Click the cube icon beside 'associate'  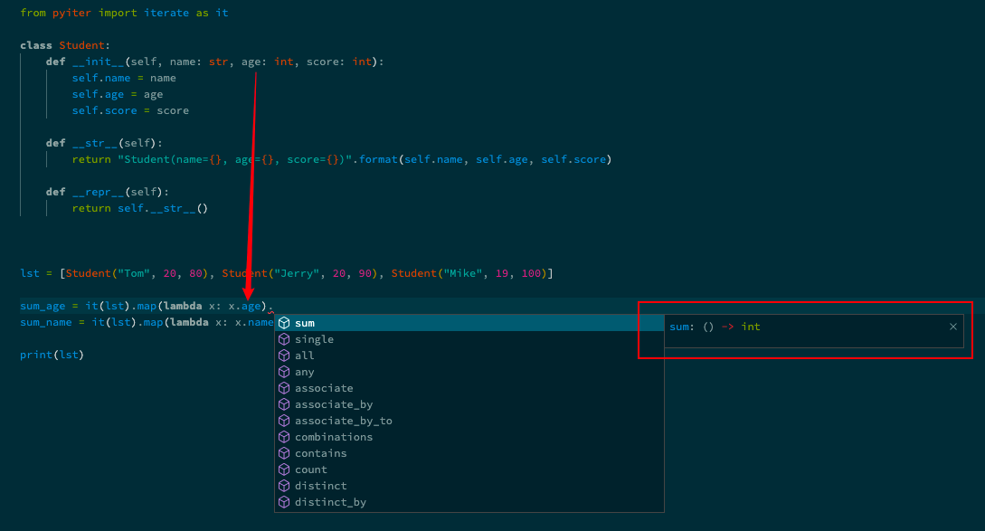(x=285, y=388)
